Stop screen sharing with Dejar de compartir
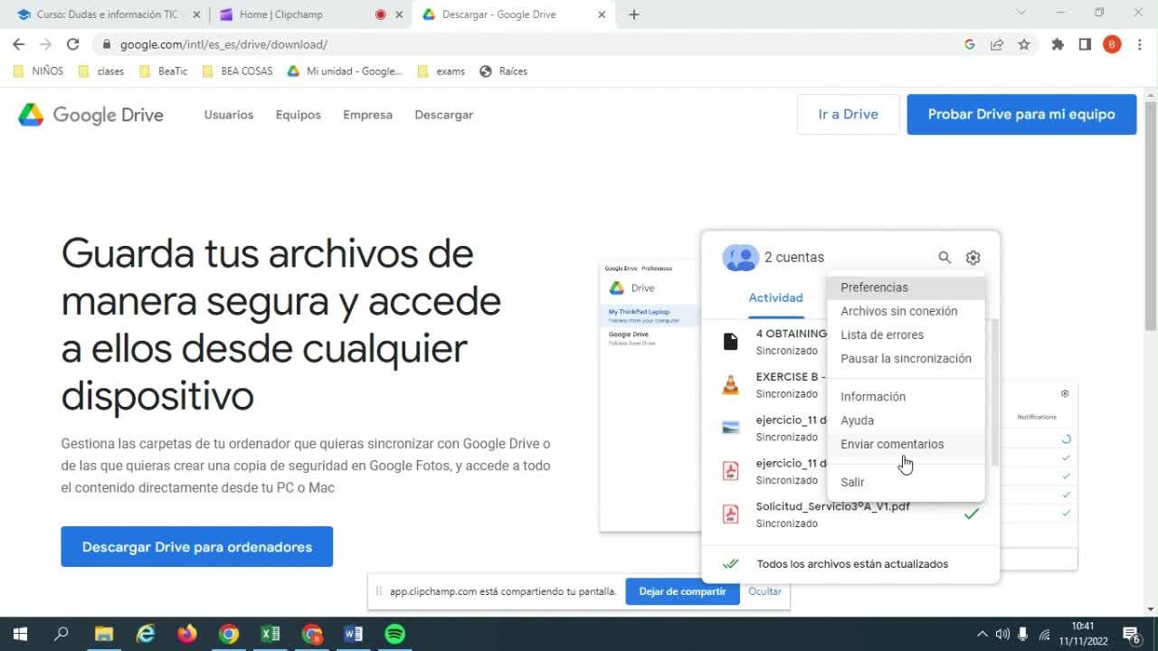 (682, 591)
